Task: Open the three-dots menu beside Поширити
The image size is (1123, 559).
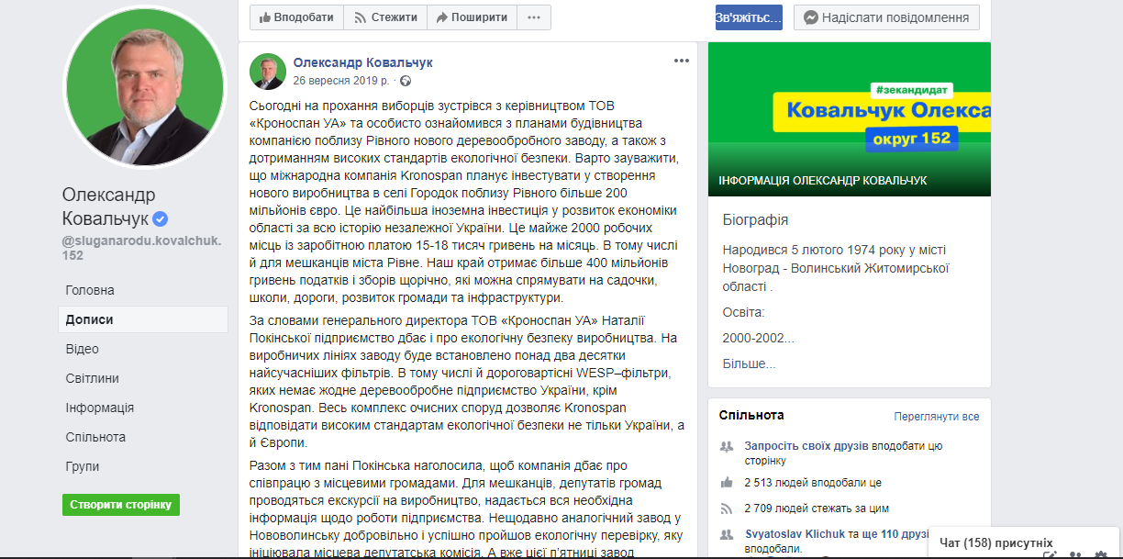Action: (534, 17)
